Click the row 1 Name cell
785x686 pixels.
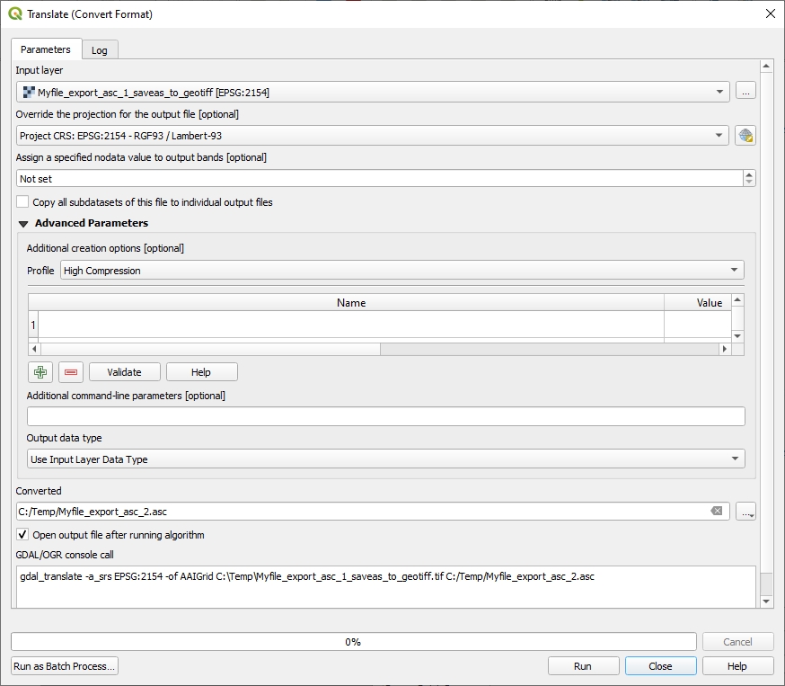coord(351,325)
